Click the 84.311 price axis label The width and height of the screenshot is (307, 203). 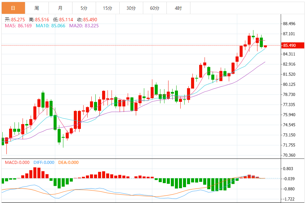[x=289, y=54]
